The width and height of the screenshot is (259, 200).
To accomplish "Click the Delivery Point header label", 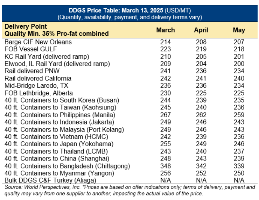I will 26,27.
